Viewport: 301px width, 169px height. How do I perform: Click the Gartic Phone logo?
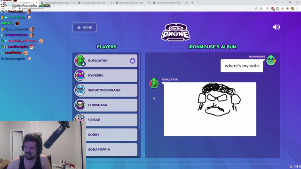pos(175,32)
